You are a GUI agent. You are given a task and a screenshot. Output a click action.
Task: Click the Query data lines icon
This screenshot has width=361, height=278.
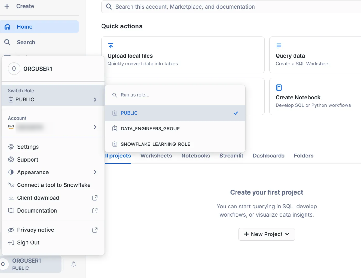pyautogui.click(x=279, y=46)
